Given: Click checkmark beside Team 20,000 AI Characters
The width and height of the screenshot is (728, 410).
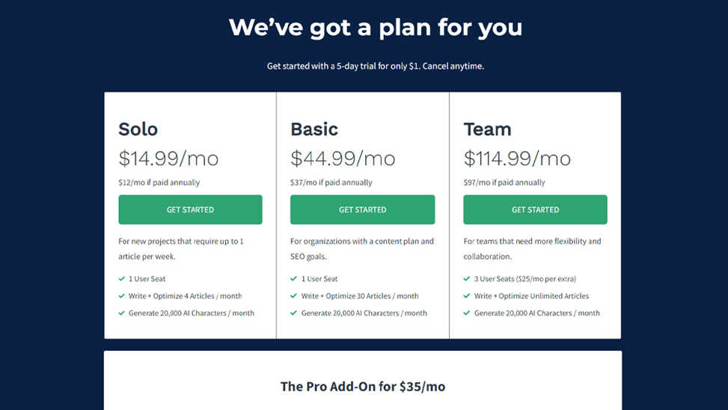Looking at the screenshot, I should 467,313.
